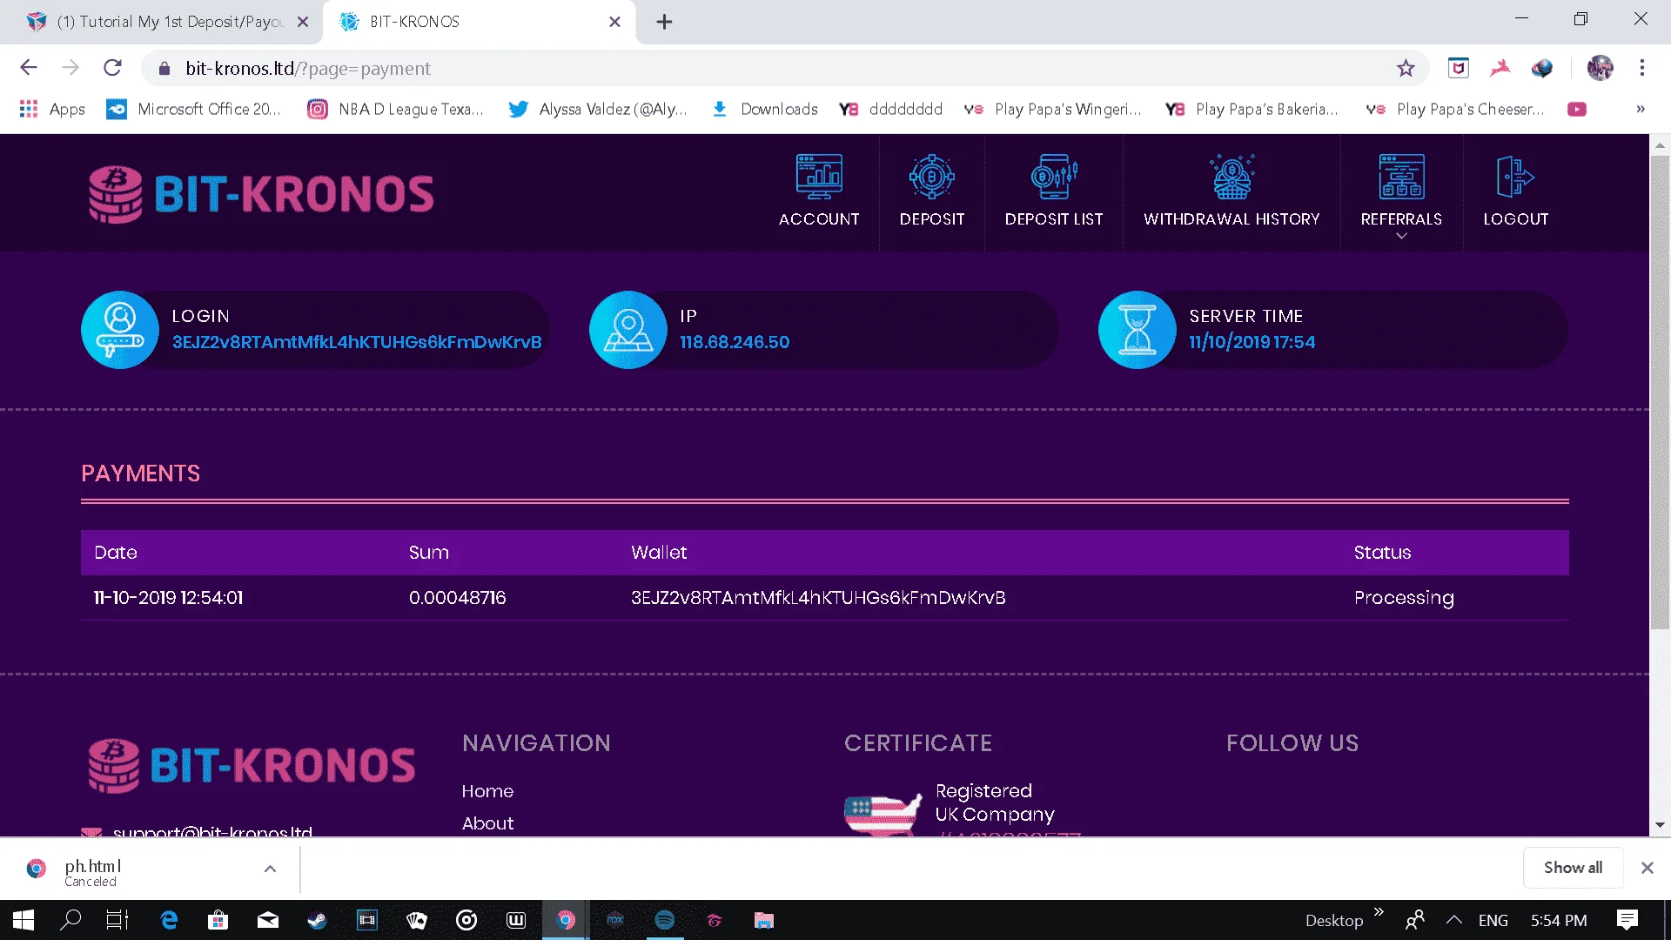Open the Deposit page icon
The image size is (1671, 940).
click(x=932, y=176)
